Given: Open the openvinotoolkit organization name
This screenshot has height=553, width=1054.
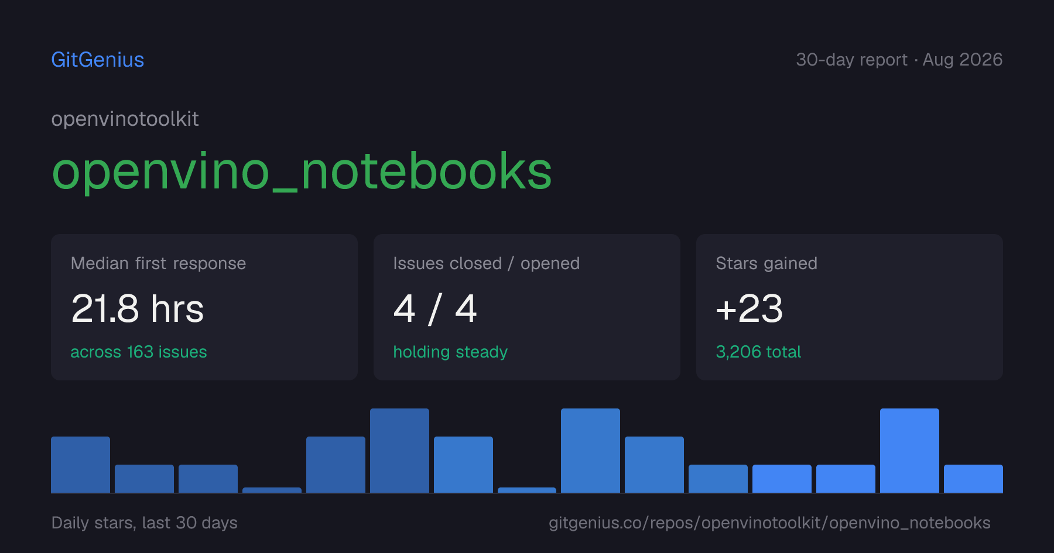Looking at the screenshot, I should pos(125,119).
